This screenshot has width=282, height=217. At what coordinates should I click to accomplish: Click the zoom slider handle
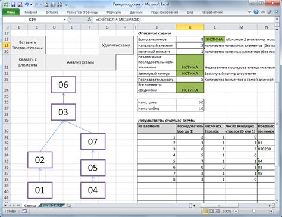(x=253, y=211)
